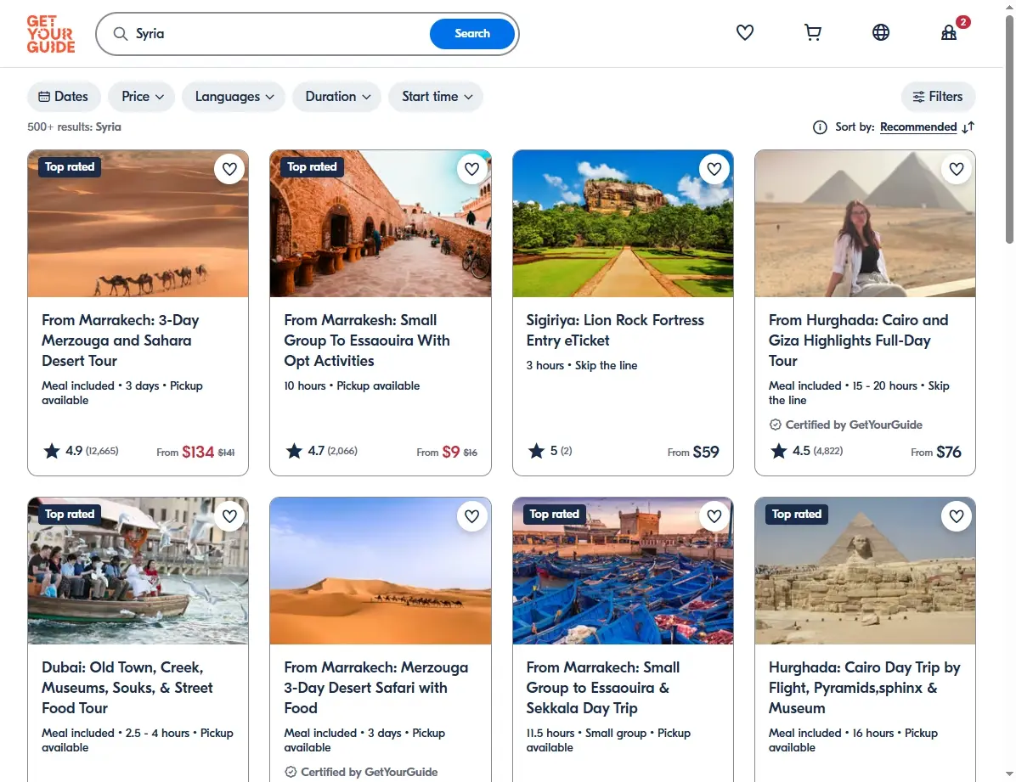Open profile icon with 2 notifications
Screen dimensions: 1016x782
[949, 32]
